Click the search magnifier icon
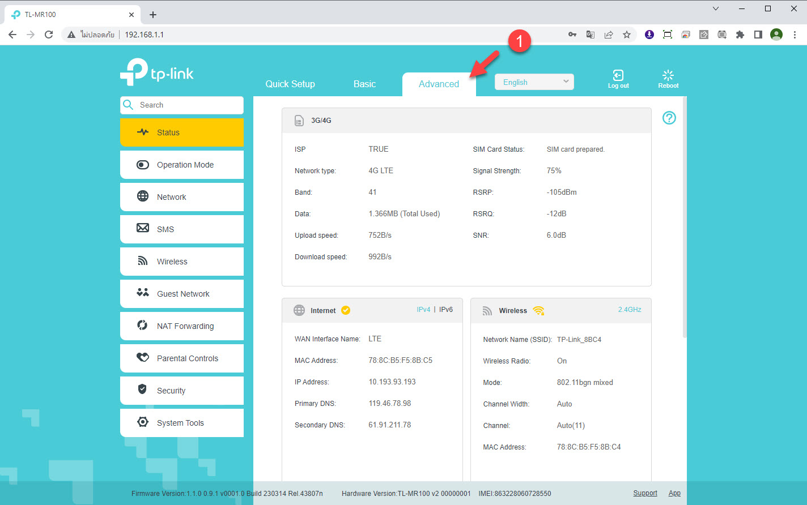This screenshot has width=807, height=505. click(129, 105)
